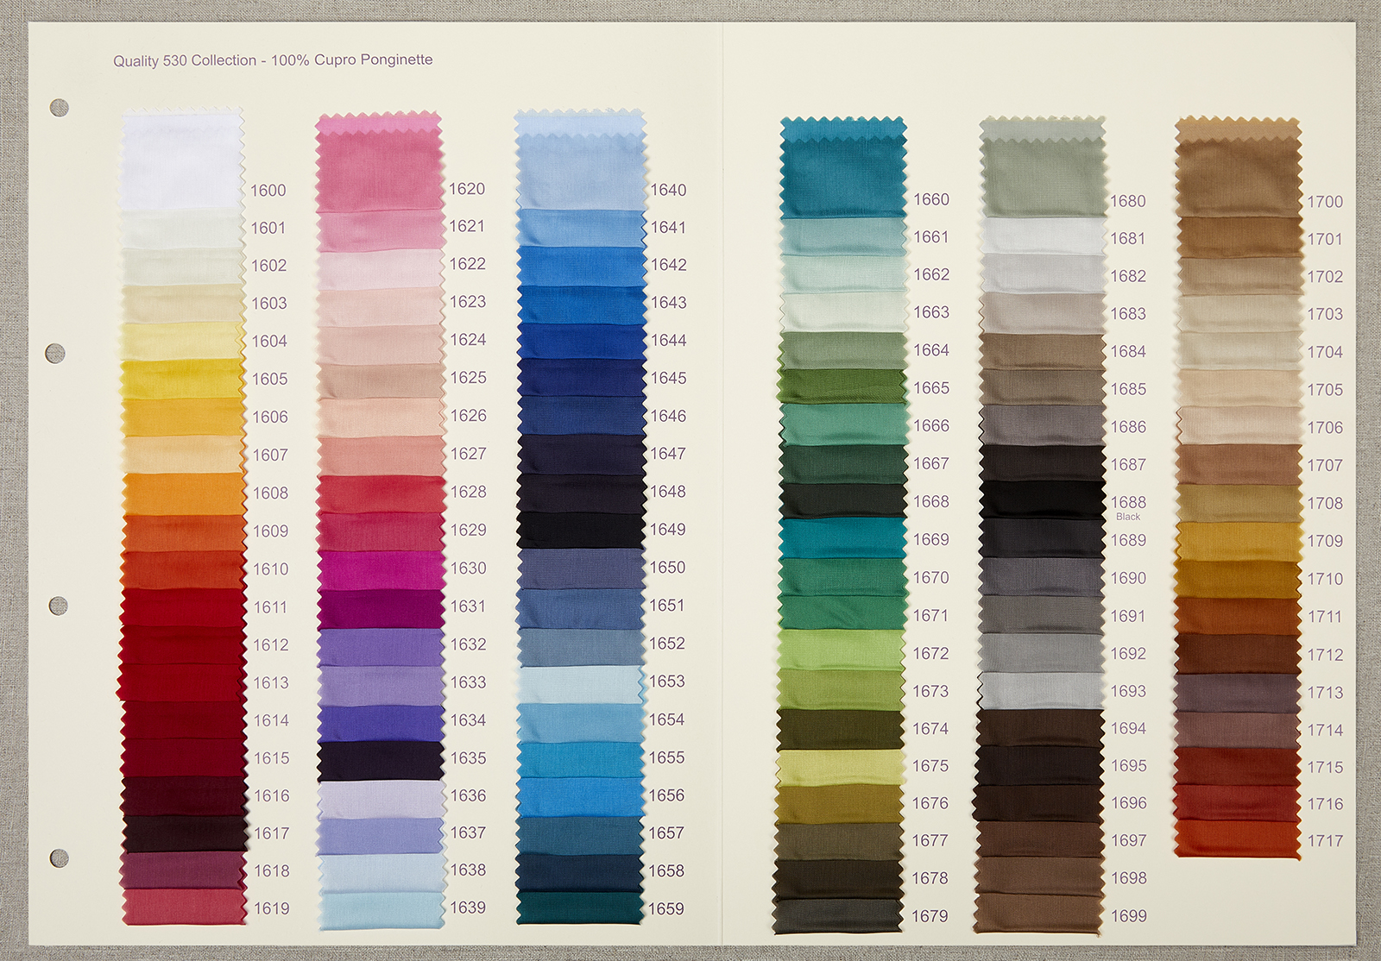Choose the red swatch 1611
The image size is (1381, 961).
[184, 607]
